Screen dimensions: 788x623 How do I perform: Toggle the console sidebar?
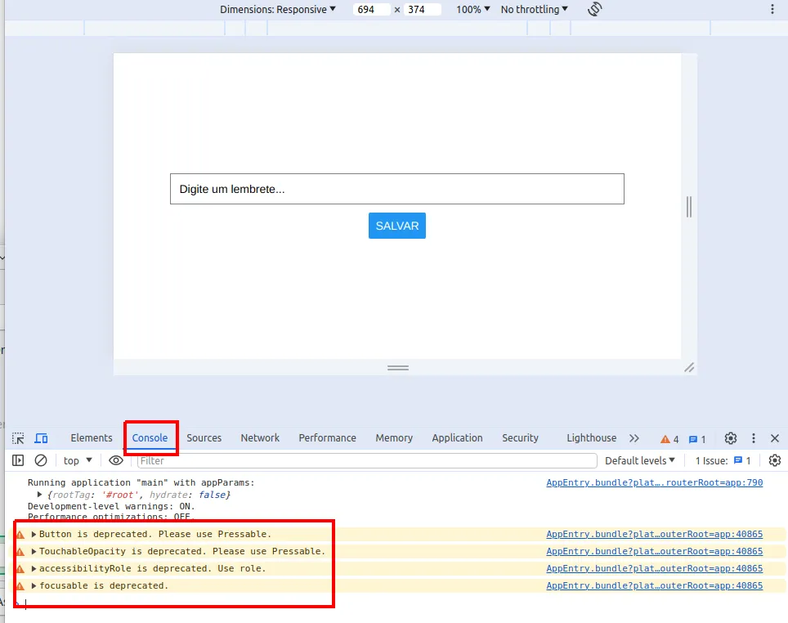[18, 460]
